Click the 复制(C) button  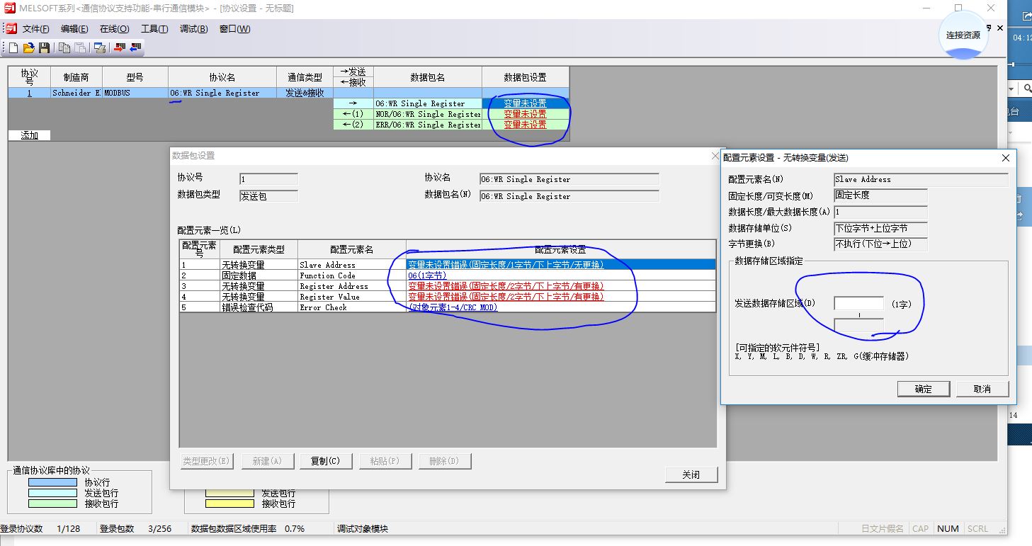(326, 461)
